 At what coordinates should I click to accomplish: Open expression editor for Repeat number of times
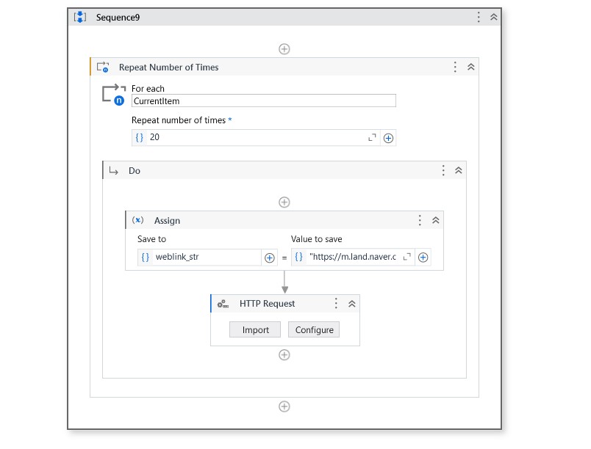[x=371, y=136]
